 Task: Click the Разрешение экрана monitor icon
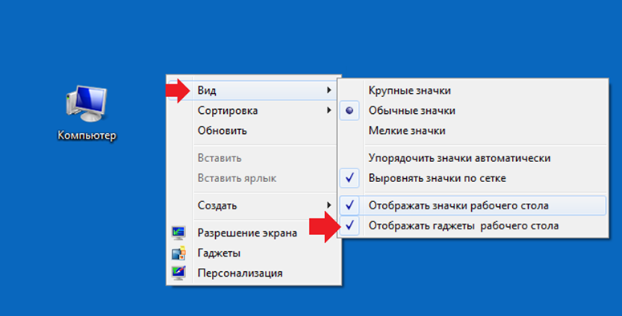[178, 233]
